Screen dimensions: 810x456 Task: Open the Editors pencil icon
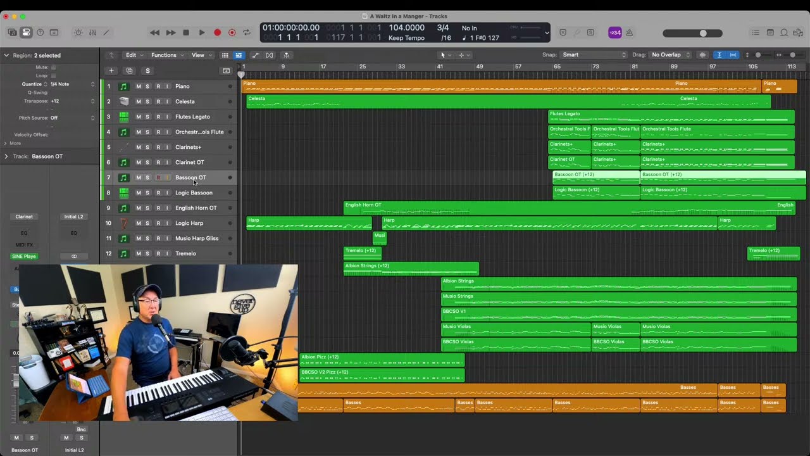pyautogui.click(x=106, y=32)
